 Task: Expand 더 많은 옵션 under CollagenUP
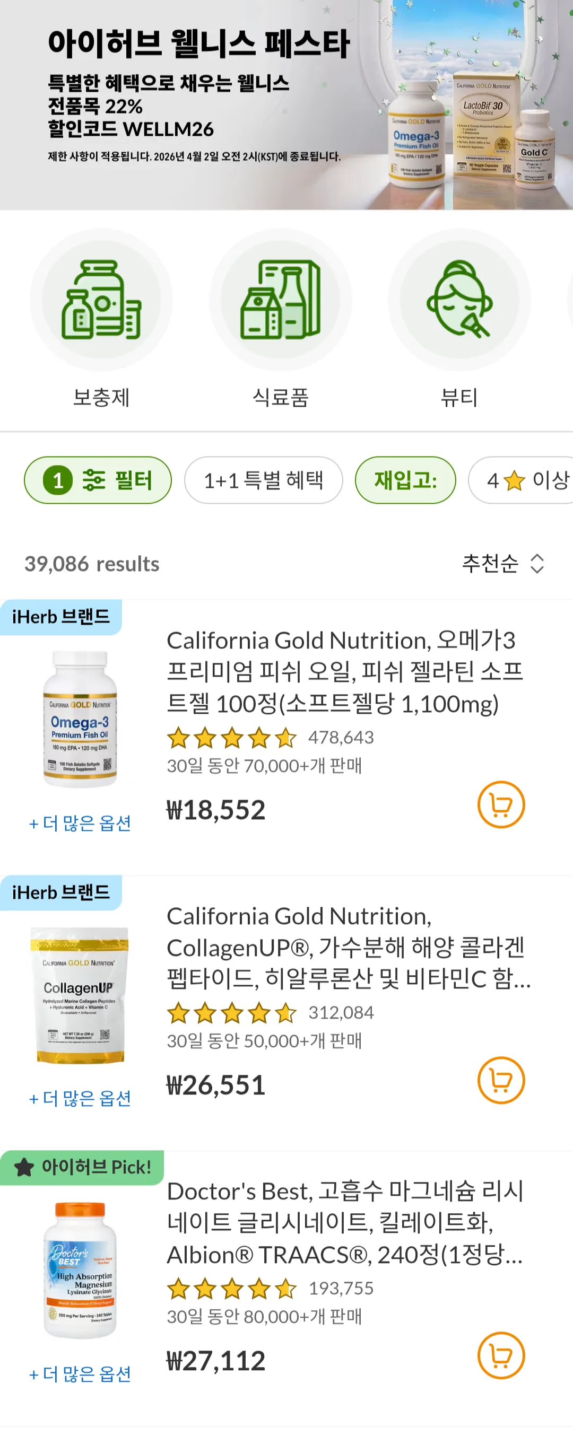tap(80, 1099)
